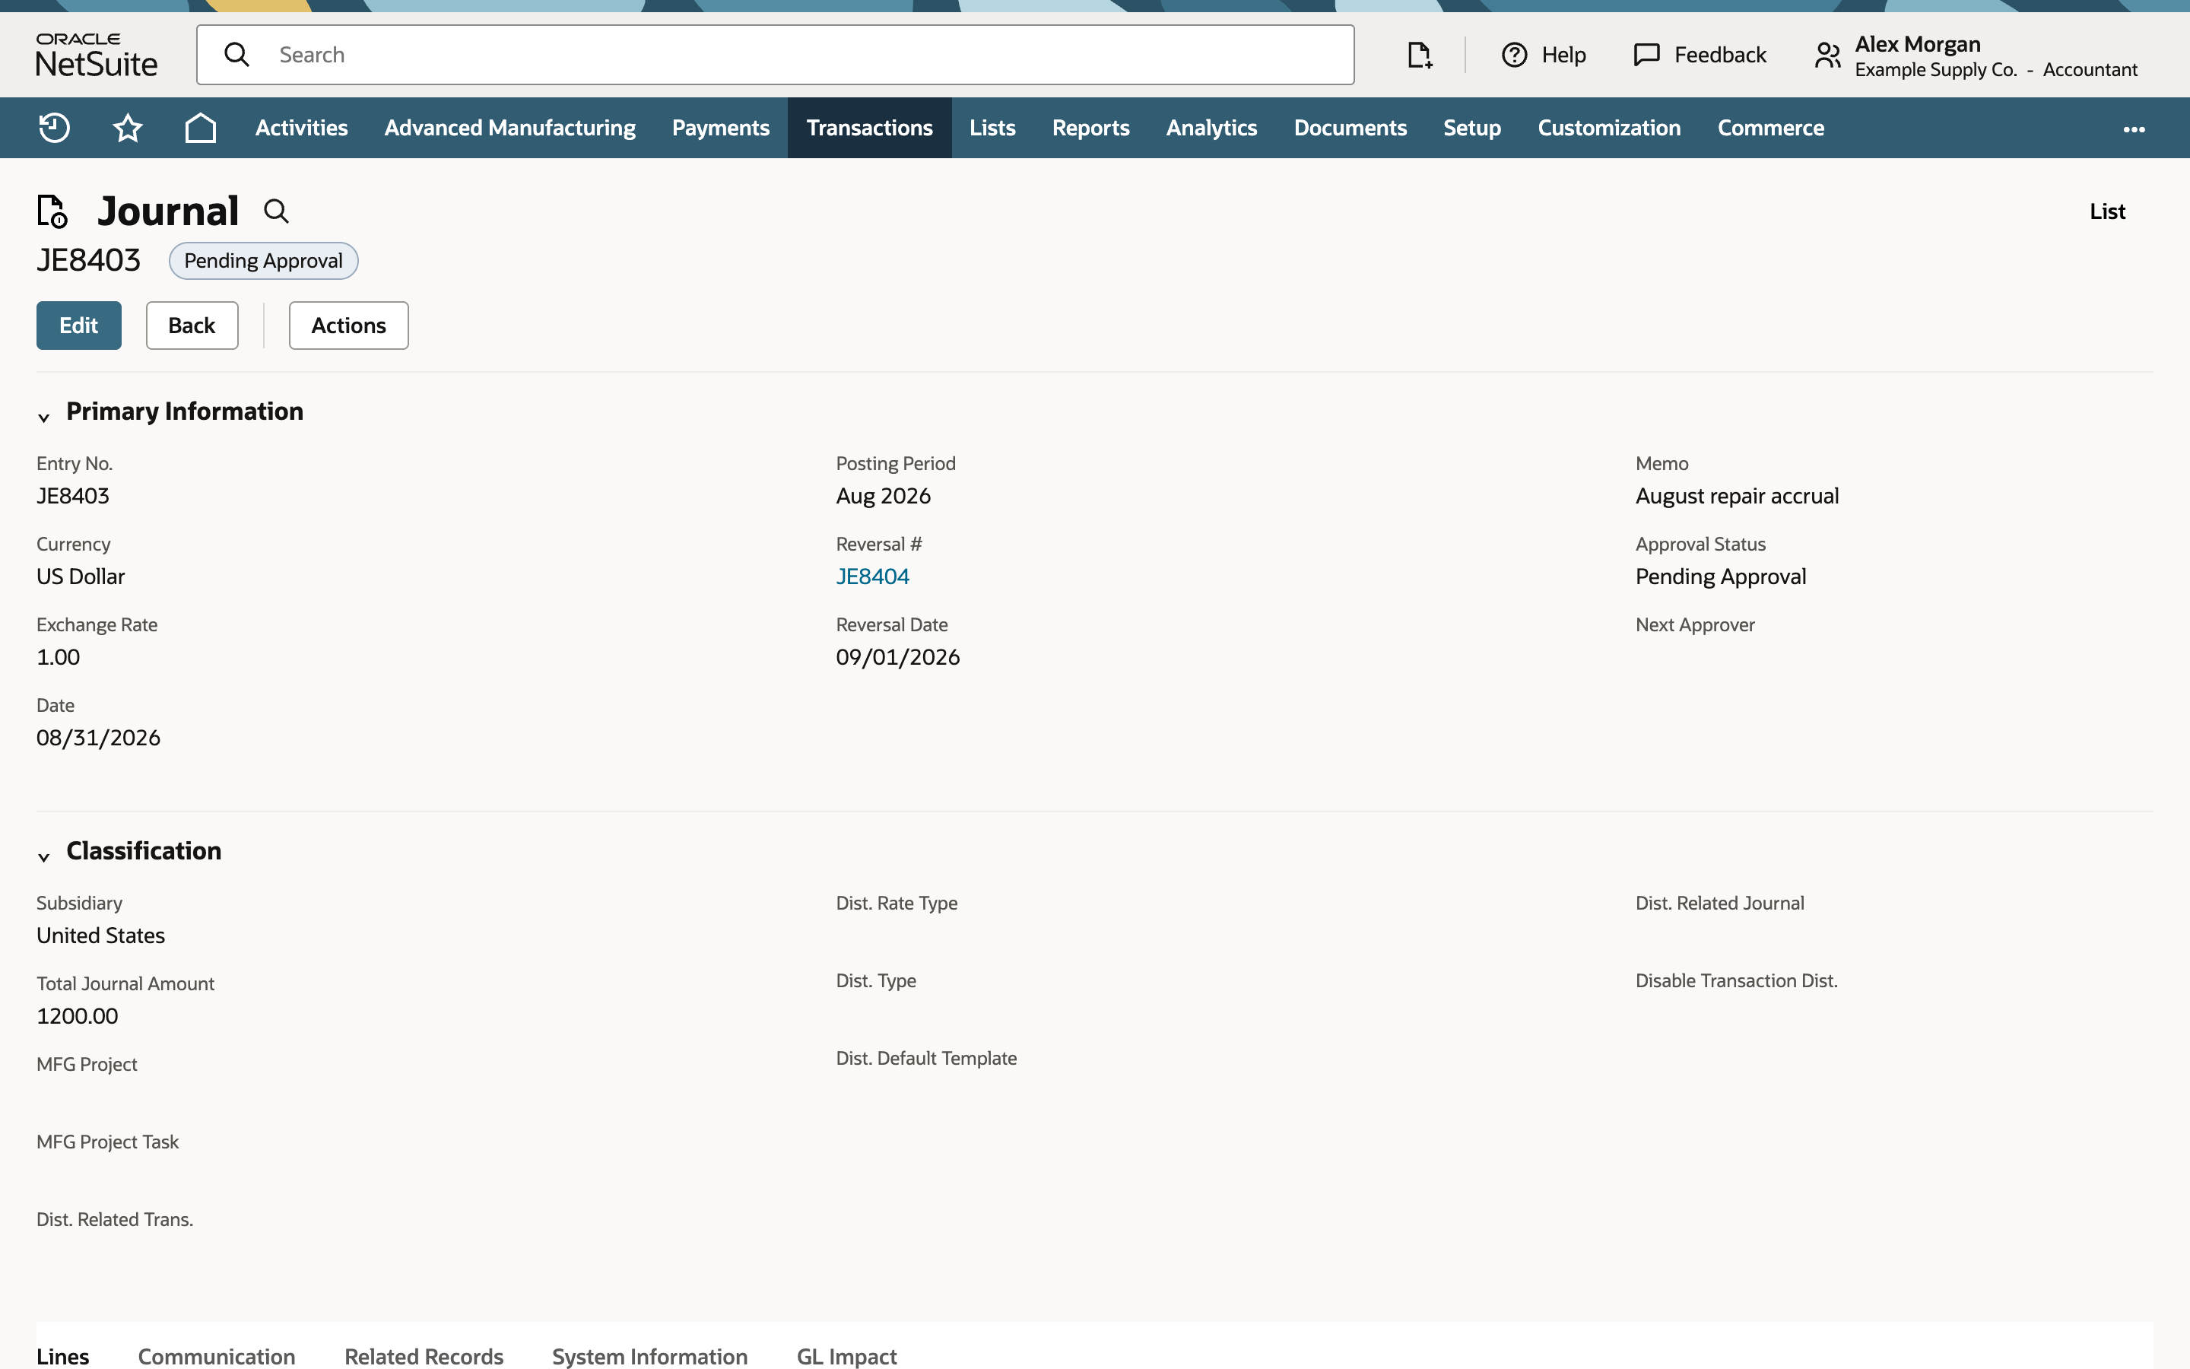Open the Customization menu
Image resolution: width=2190 pixels, height=1369 pixels.
pos(1609,128)
